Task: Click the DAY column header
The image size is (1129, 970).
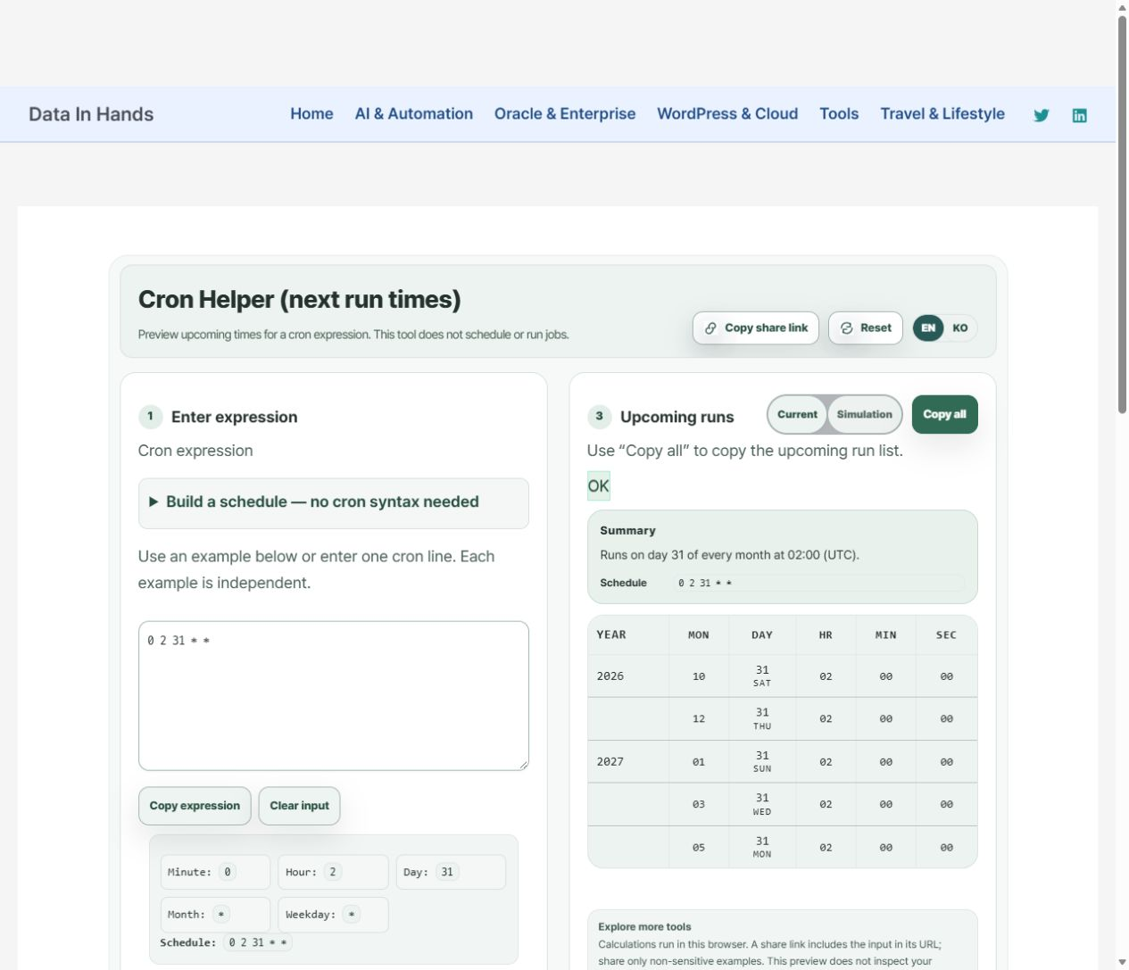Action: 762,635
